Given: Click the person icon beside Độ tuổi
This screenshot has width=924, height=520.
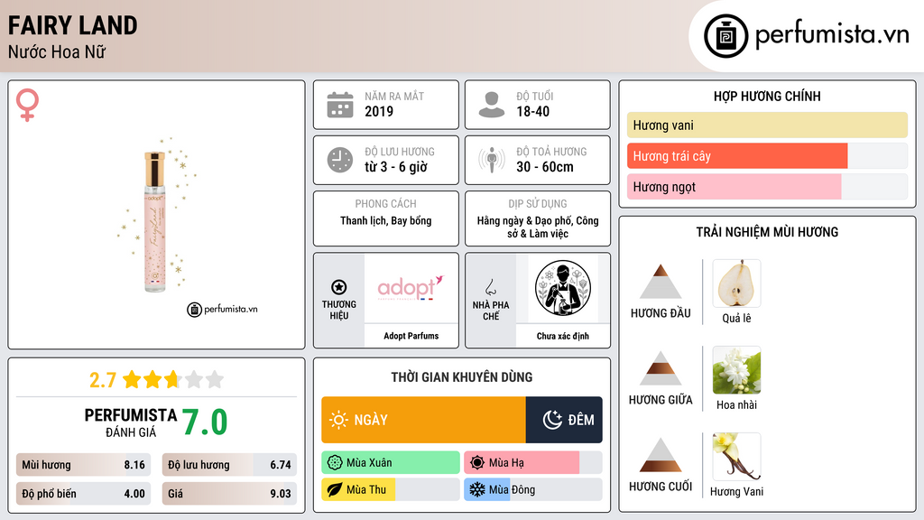Looking at the screenshot, I should (492, 105).
